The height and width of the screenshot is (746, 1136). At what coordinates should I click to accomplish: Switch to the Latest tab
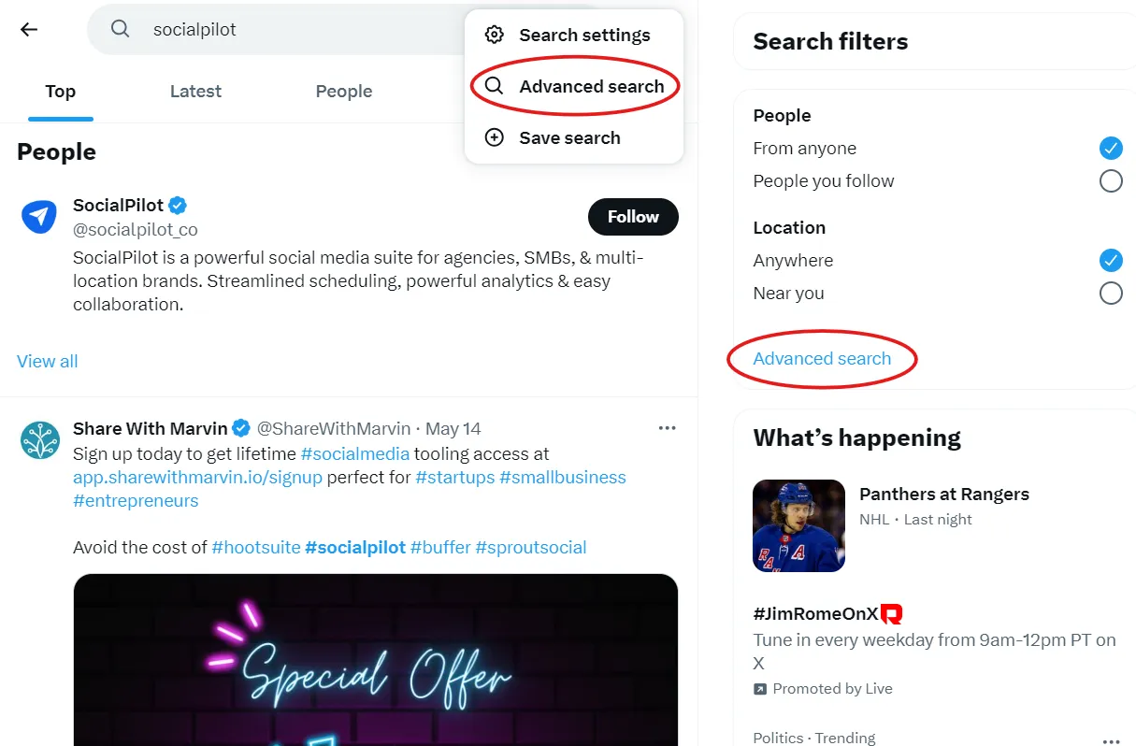pyautogui.click(x=195, y=91)
